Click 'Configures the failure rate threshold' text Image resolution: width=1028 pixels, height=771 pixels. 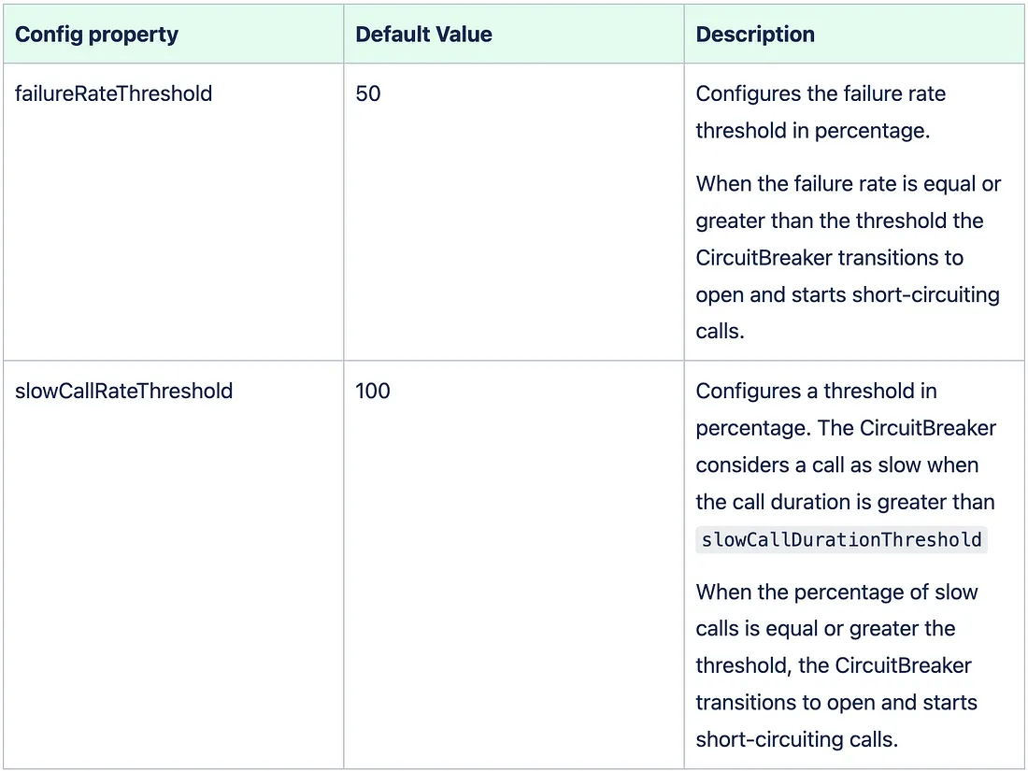point(821,112)
